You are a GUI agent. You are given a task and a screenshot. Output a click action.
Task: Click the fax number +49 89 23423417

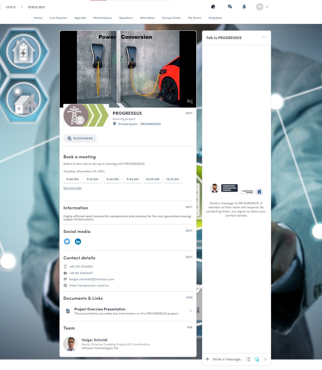81,273
